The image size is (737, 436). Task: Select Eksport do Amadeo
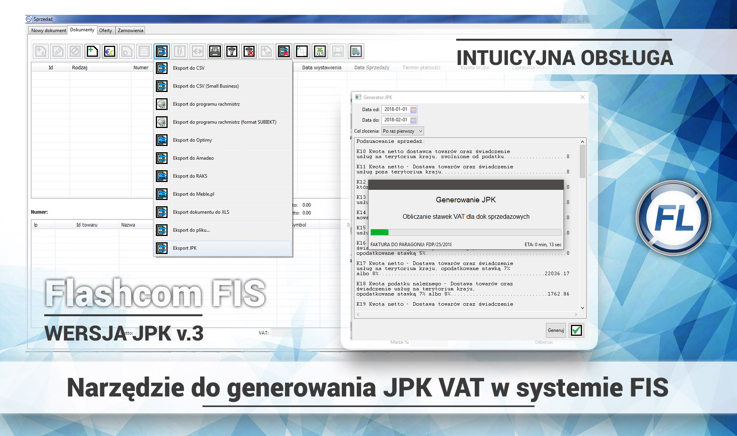tap(223, 158)
